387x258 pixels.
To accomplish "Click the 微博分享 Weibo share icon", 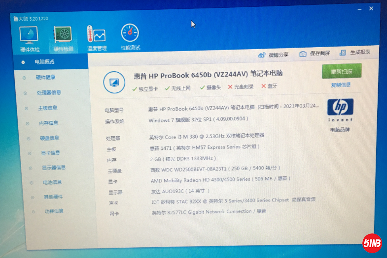I will pyautogui.click(x=262, y=54).
